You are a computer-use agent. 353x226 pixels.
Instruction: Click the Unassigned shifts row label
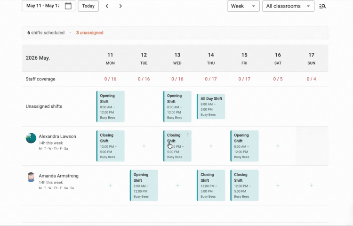coord(44,106)
